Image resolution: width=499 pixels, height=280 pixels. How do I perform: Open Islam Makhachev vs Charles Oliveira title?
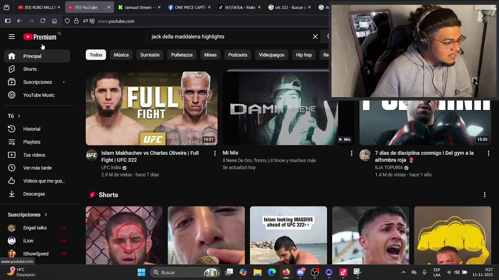(150, 156)
